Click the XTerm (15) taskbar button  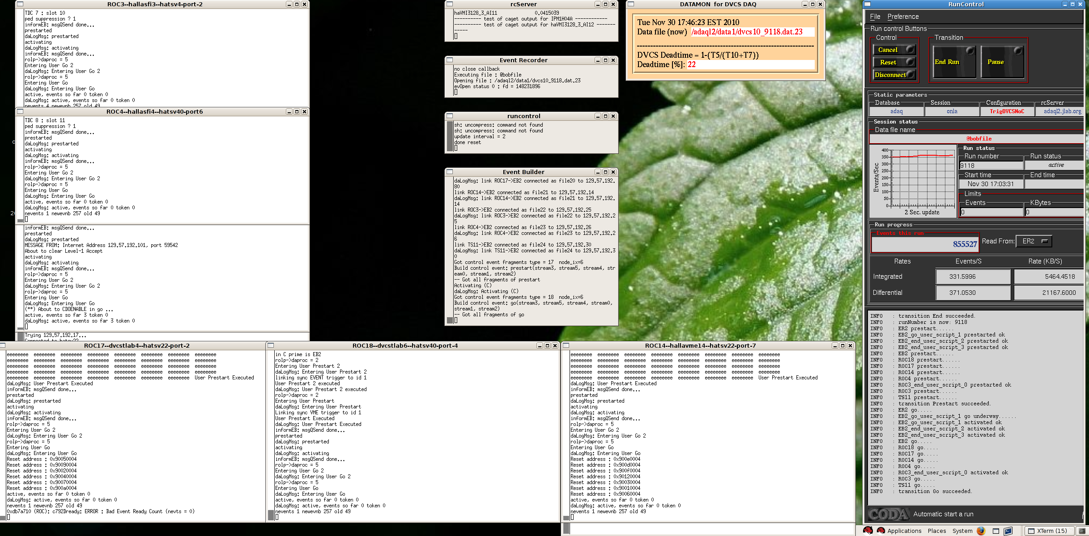point(1049,531)
